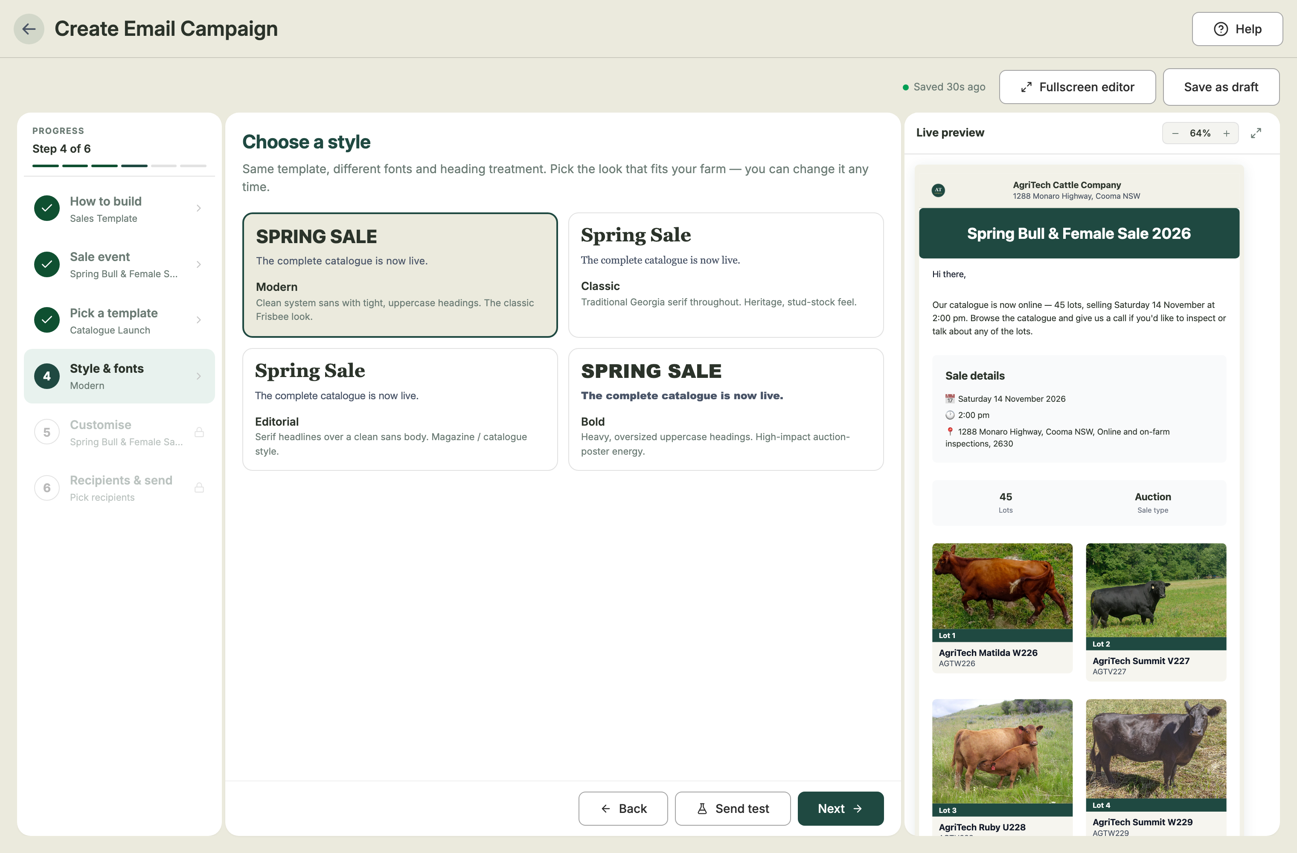Select the Editorial style card
Image resolution: width=1297 pixels, height=853 pixels.
(400, 409)
